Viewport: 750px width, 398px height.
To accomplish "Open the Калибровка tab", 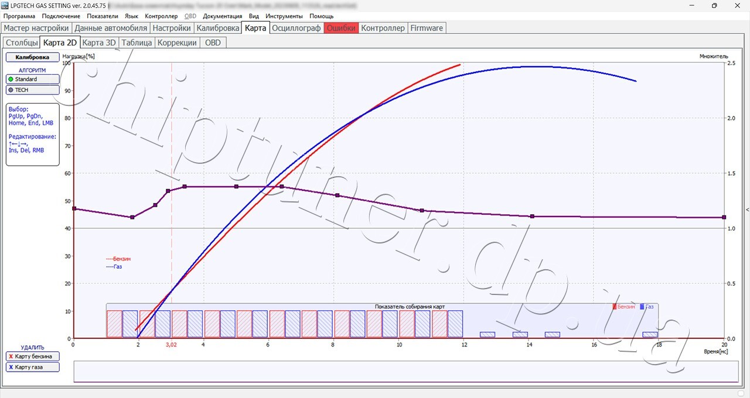I will click(217, 28).
